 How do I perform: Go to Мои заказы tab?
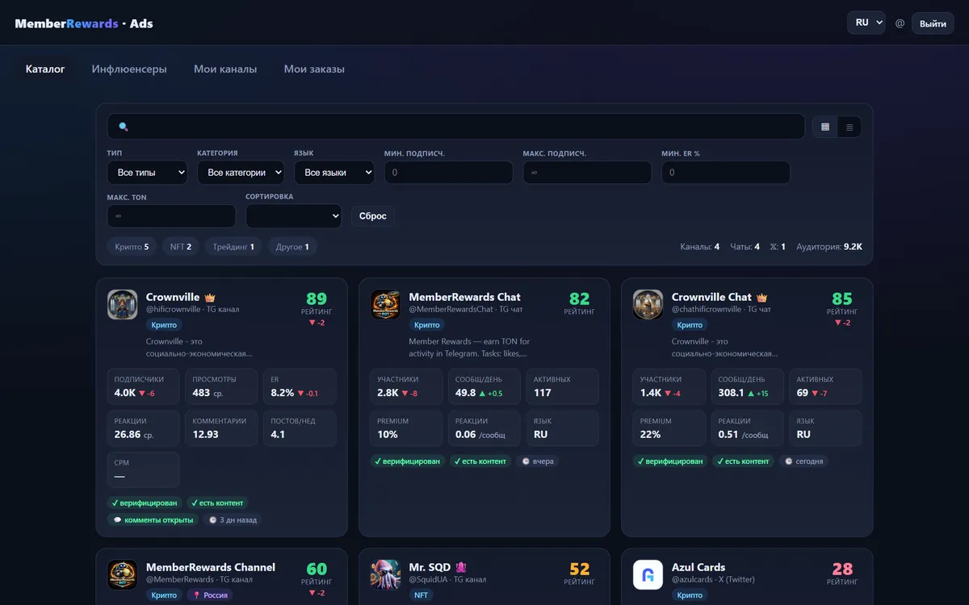(x=314, y=69)
